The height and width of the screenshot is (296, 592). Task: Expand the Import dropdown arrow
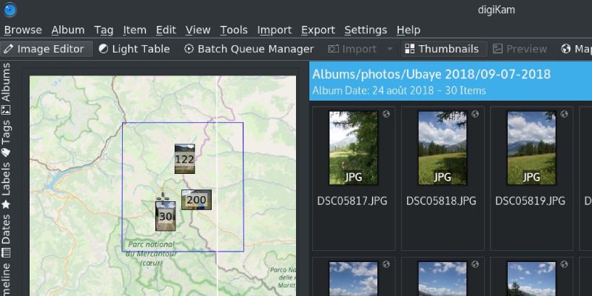pos(390,50)
